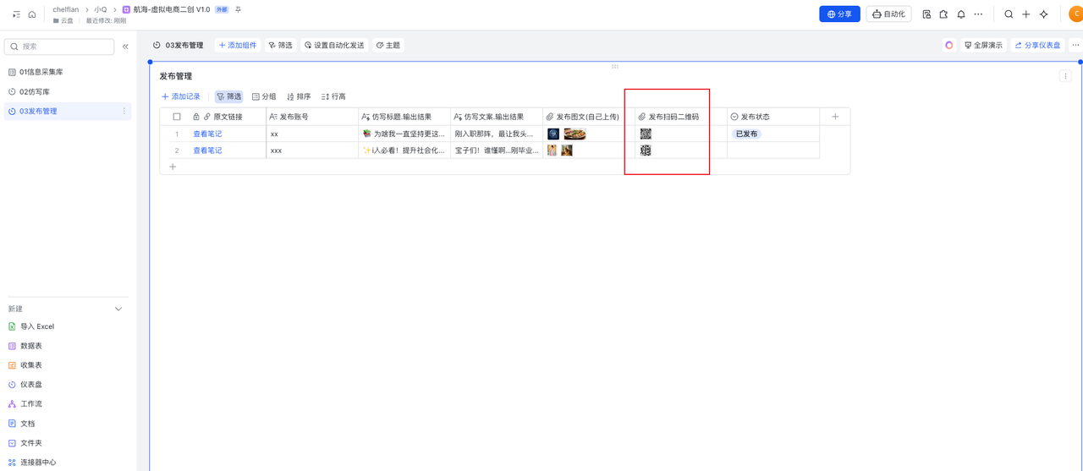Open 设置自动化发送

(x=334, y=46)
